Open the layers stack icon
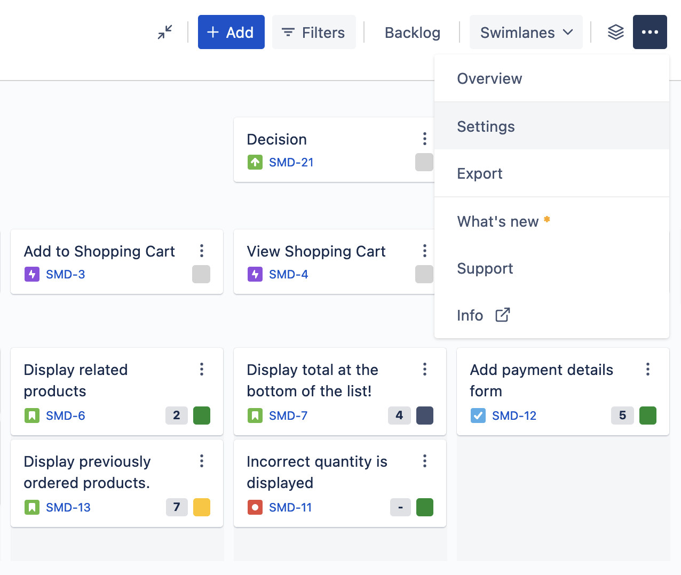This screenshot has height=575, width=681. (x=615, y=32)
